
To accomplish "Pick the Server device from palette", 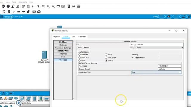I will click(35, 99).
